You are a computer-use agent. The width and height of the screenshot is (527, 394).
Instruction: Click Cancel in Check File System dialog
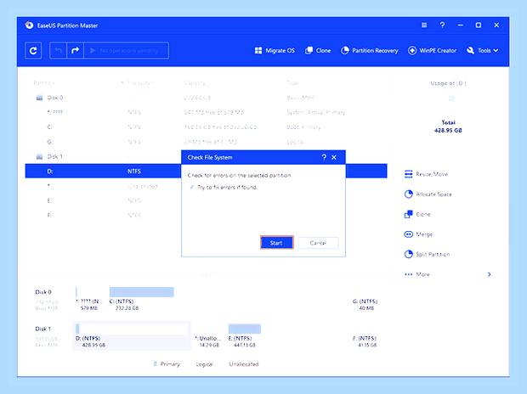(x=318, y=243)
